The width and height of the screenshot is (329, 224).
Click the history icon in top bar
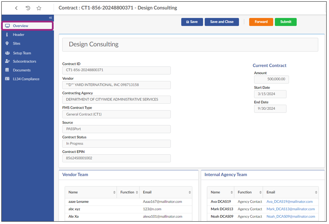coord(28,8)
